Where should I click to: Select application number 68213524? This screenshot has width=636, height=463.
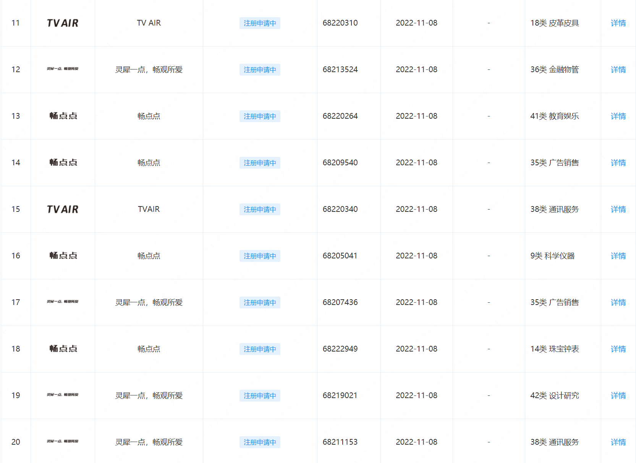pyautogui.click(x=340, y=69)
